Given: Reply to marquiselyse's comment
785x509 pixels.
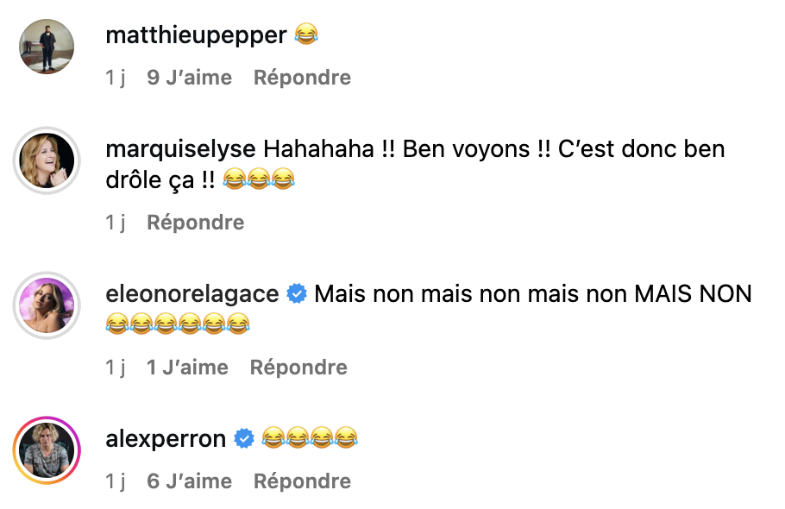Looking at the screenshot, I should click(x=196, y=223).
